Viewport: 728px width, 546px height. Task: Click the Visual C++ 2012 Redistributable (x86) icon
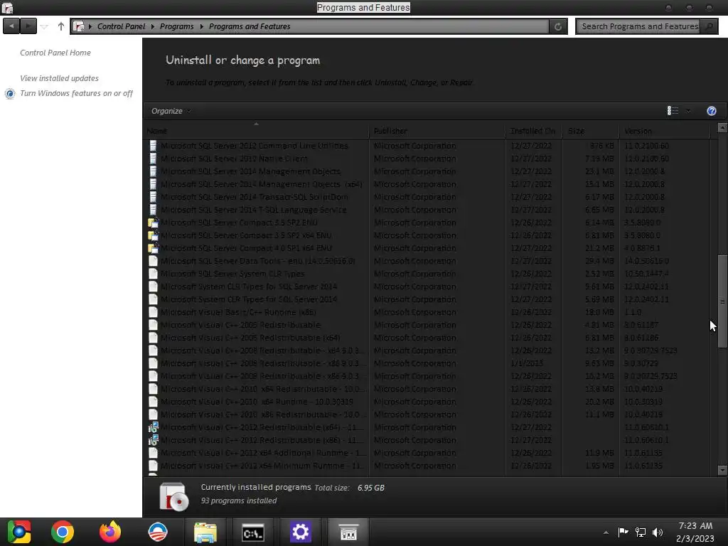153,439
